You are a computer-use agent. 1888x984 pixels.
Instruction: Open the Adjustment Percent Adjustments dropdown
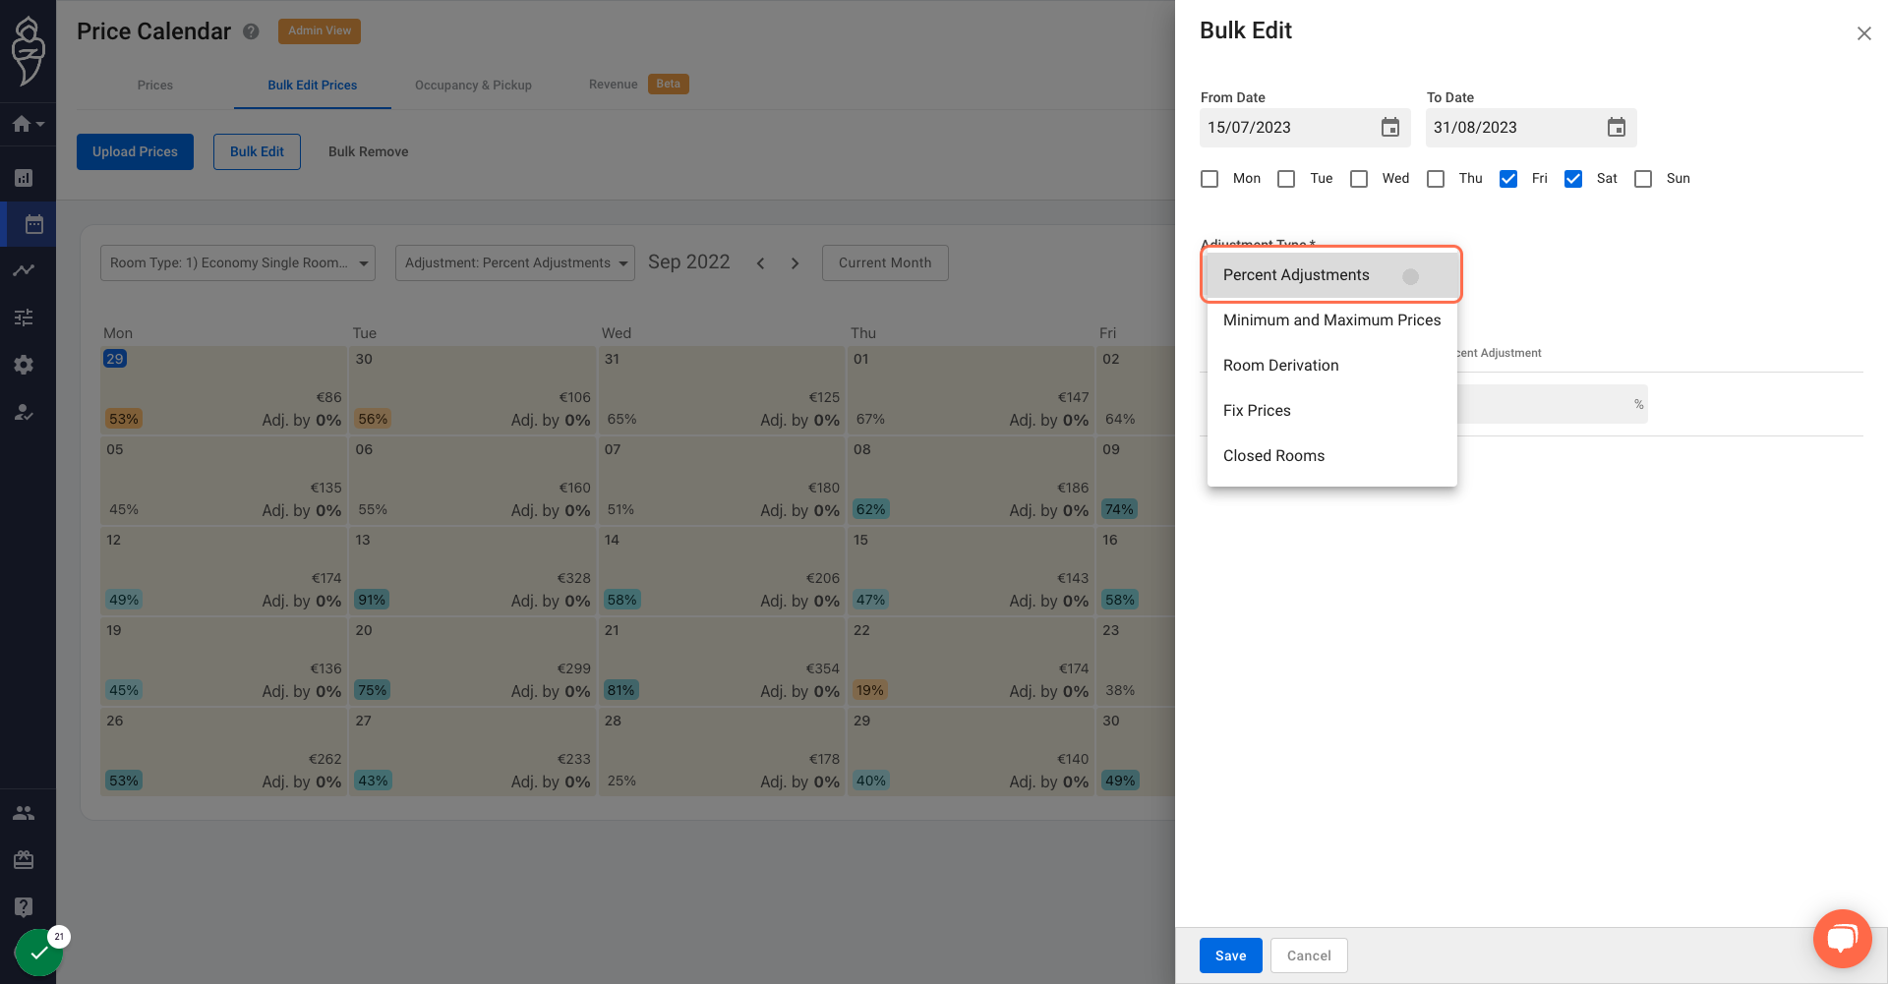pos(515,262)
